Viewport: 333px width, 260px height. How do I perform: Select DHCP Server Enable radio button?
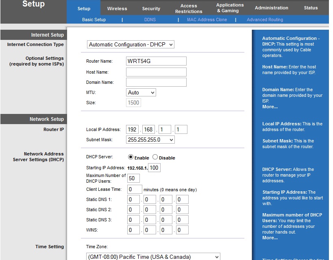[x=131, y=157]
